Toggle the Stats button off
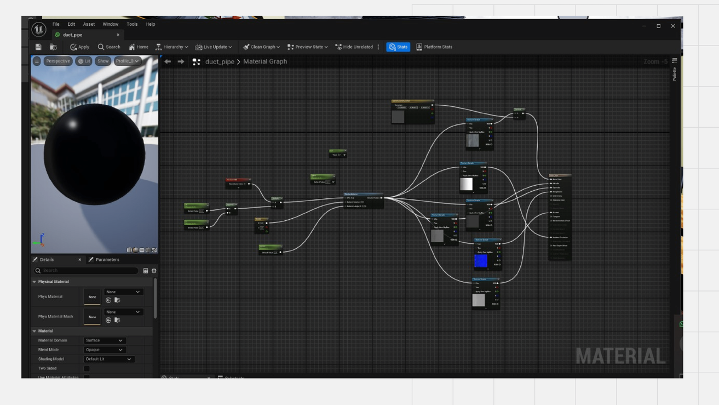The height and width of the screenshot is (405, 719). [398, 47]
